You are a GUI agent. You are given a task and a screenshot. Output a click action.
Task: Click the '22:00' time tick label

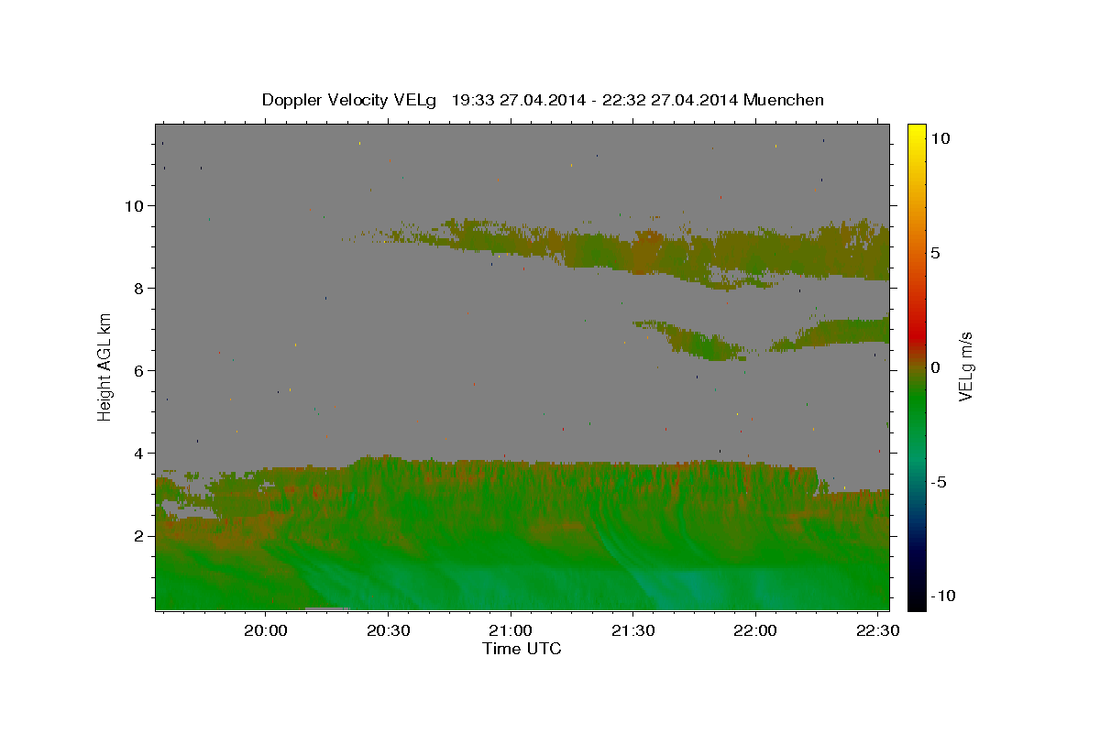[x=755, y=631]
